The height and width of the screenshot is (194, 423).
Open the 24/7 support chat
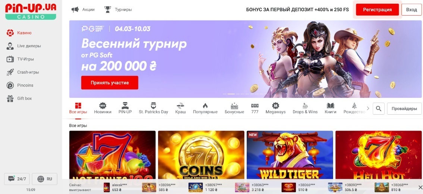[x=17, y=179]
